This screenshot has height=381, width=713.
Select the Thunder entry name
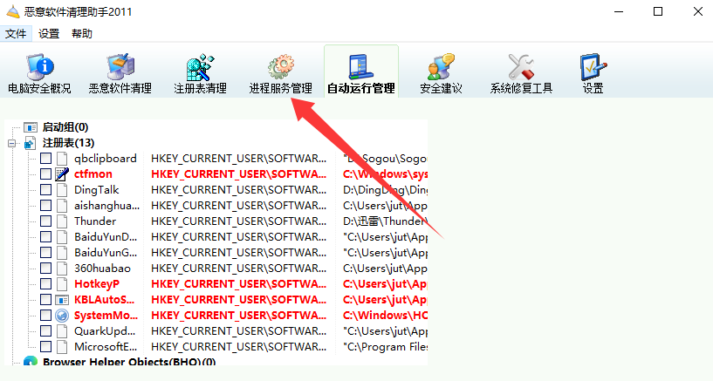coord(95,221)
